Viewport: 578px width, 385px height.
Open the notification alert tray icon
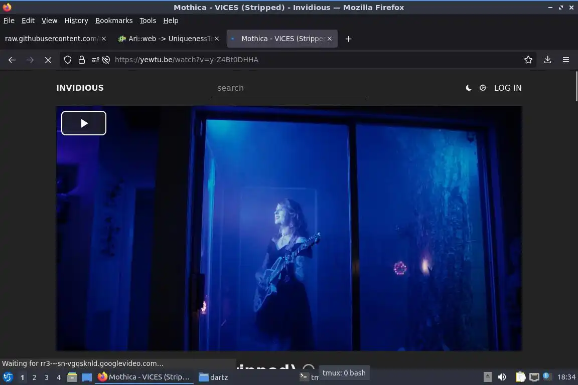coord(547,376)
